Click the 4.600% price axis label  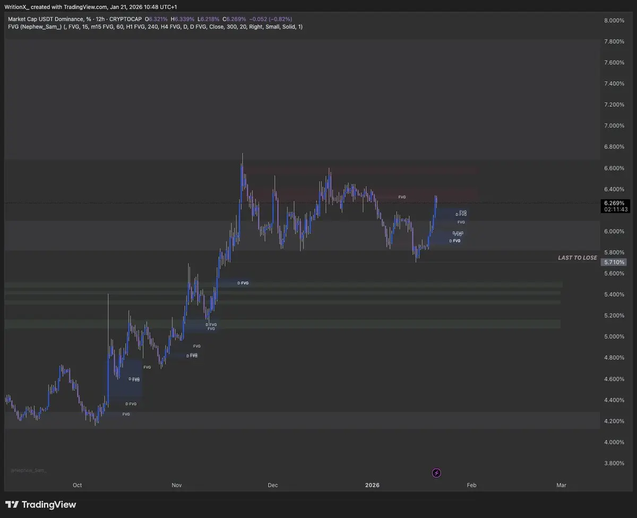[614, 379]
